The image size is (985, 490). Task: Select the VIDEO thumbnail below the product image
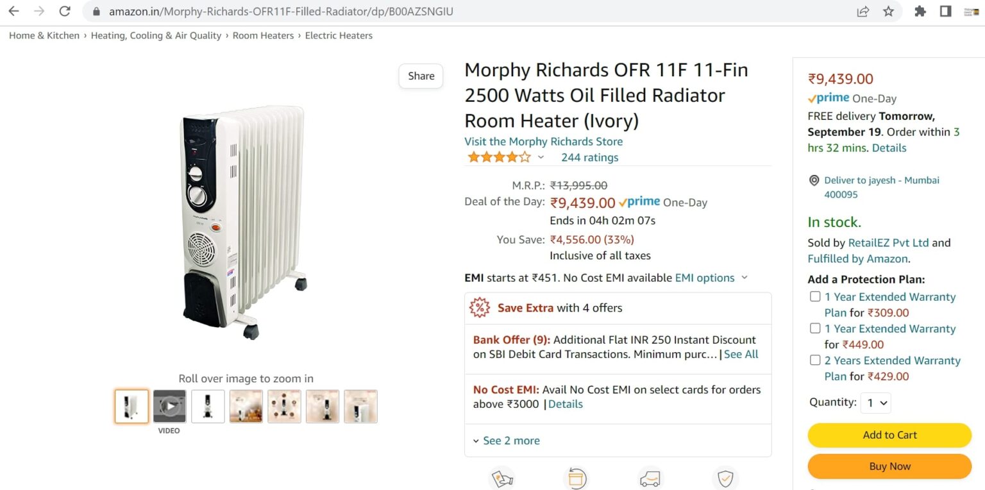click(x=169, y=406)
